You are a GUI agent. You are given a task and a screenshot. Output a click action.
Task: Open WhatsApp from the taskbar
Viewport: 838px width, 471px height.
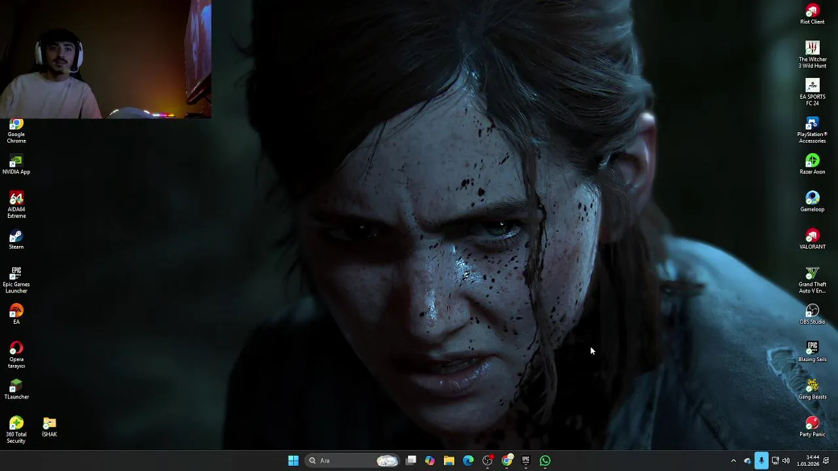(x=545, y=461)
